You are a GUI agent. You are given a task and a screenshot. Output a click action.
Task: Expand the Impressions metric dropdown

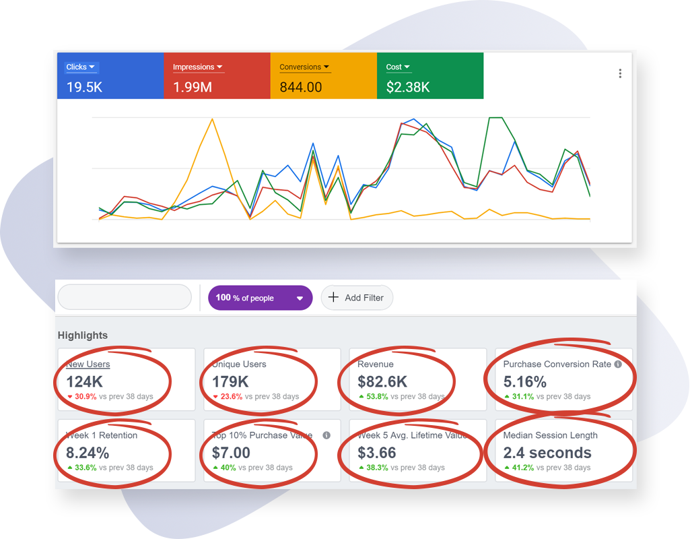[x=198, y=67]
